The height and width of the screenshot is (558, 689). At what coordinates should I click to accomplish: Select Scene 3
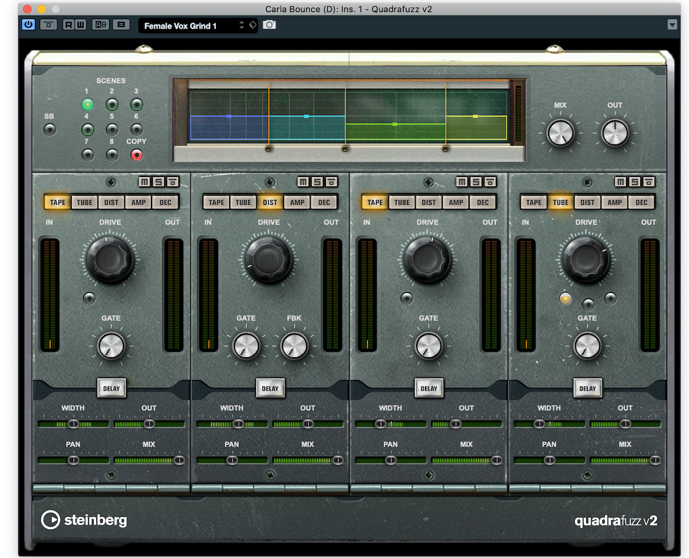click(136, 104)
